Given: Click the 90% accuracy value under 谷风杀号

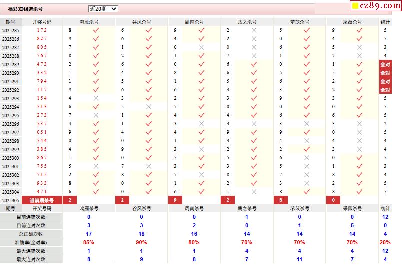Looking at the screenshot, I should 141,242.
